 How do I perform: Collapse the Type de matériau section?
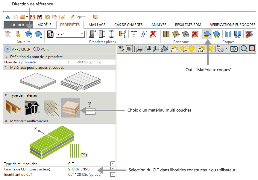click(6, 95)
